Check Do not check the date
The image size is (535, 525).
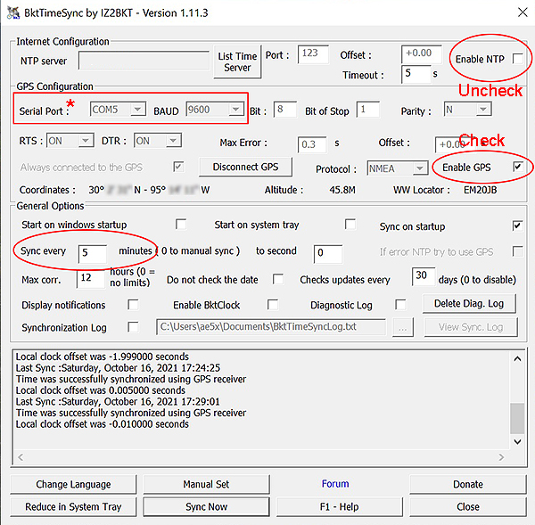[x=278, y=279]
